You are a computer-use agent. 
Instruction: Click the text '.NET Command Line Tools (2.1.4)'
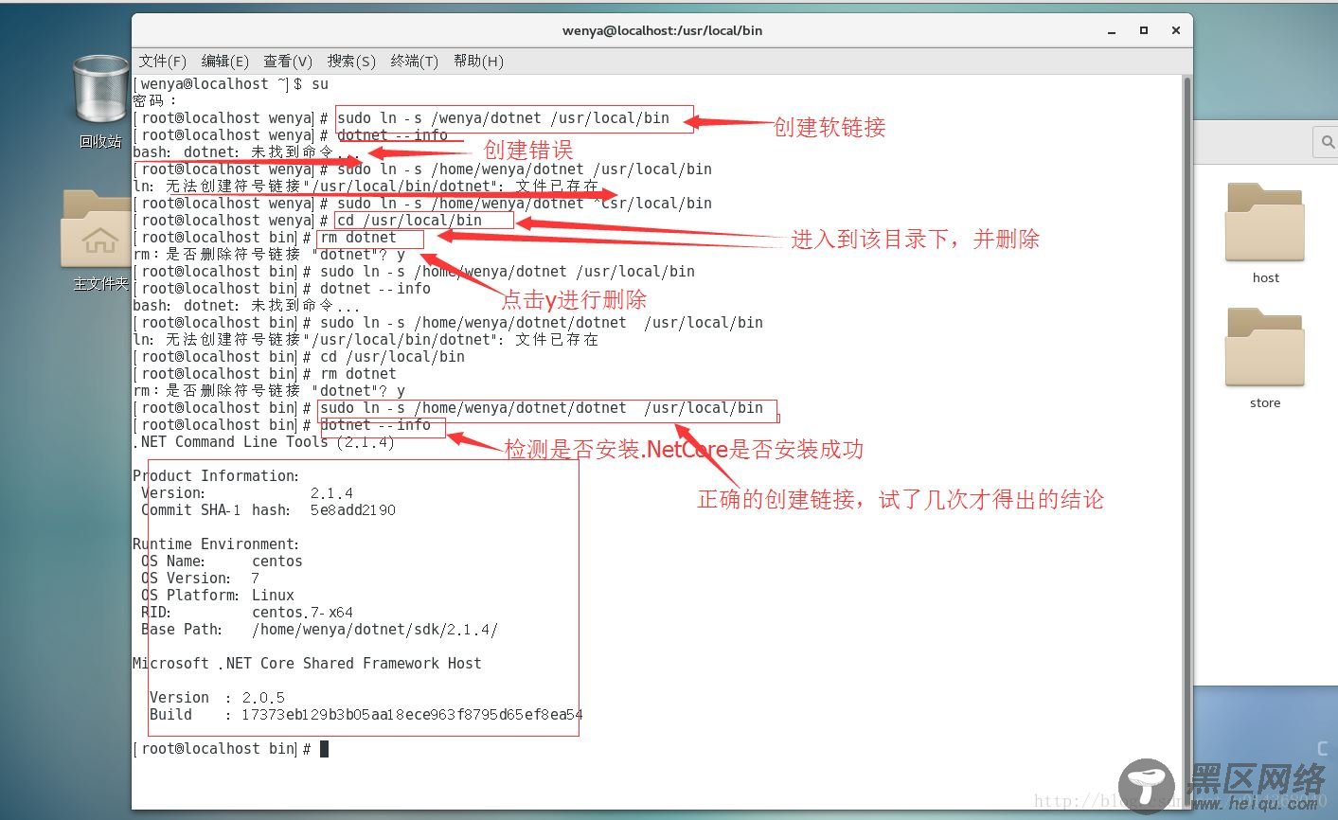tap(264, 442)
